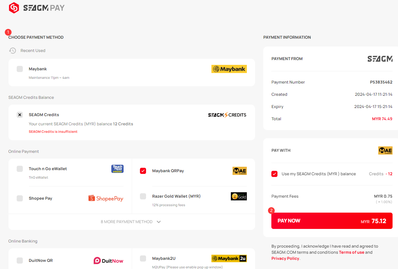Click the 'SEAGM Credits Balance' section heading

pos(31,97)
